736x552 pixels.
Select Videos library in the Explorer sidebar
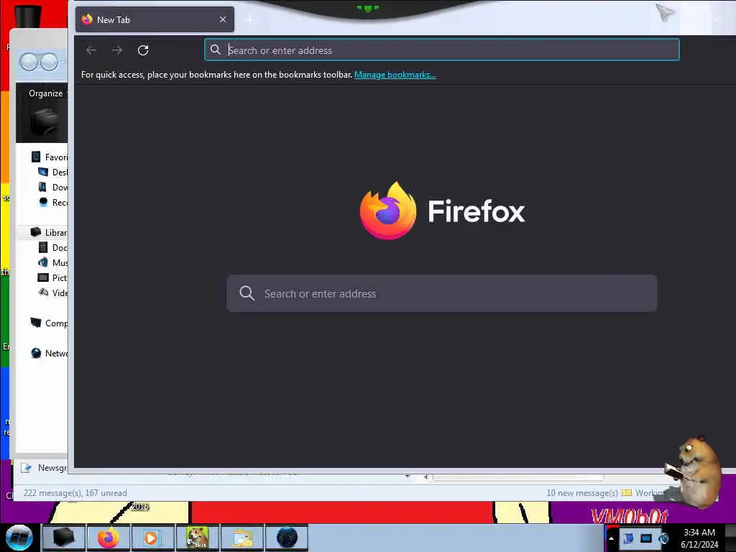coord(52,293)
